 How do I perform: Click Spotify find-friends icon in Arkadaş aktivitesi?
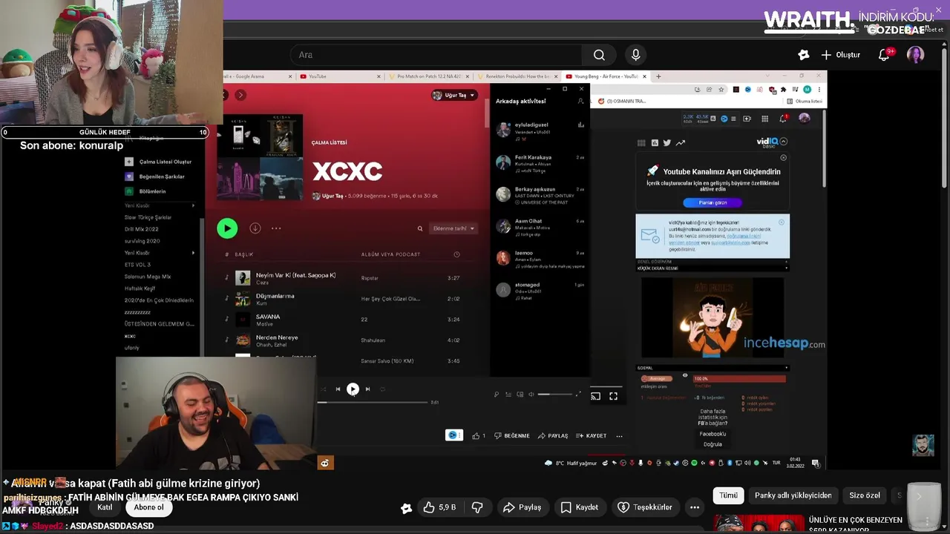point(580,101)
